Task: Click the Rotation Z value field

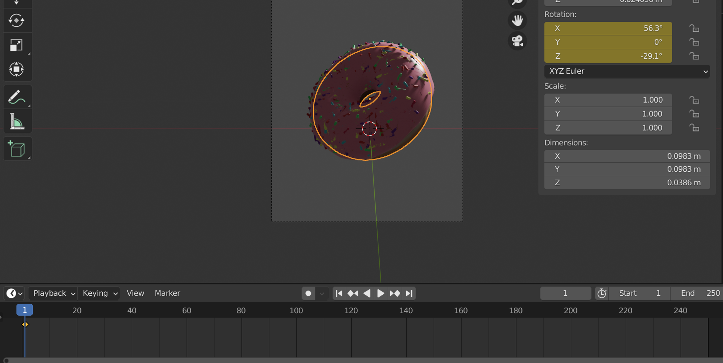Action: click(608, 56)
